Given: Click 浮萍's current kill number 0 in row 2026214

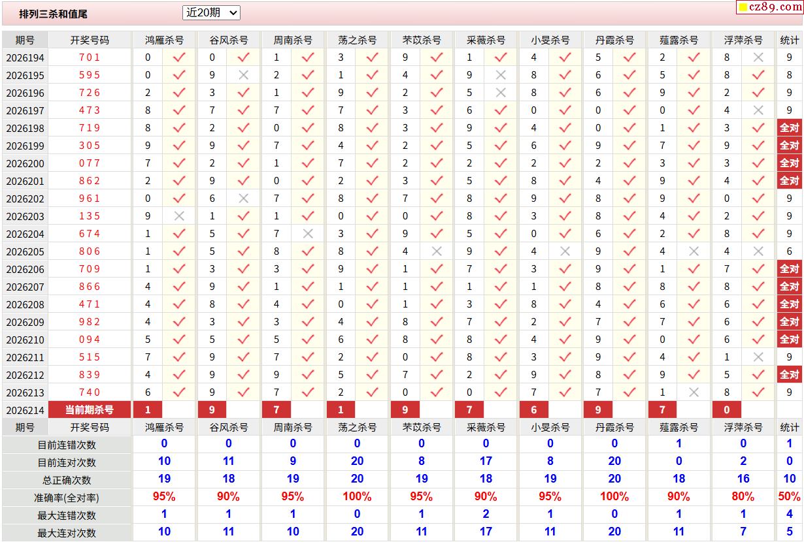Looking at the screenshot, I should (727, 410).
